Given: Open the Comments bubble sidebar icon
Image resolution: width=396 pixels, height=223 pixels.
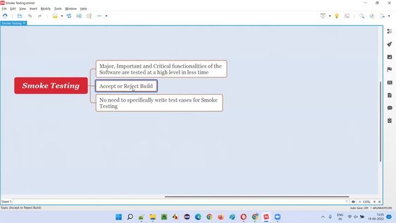Looking at the screenshot, I should (390, 108).
